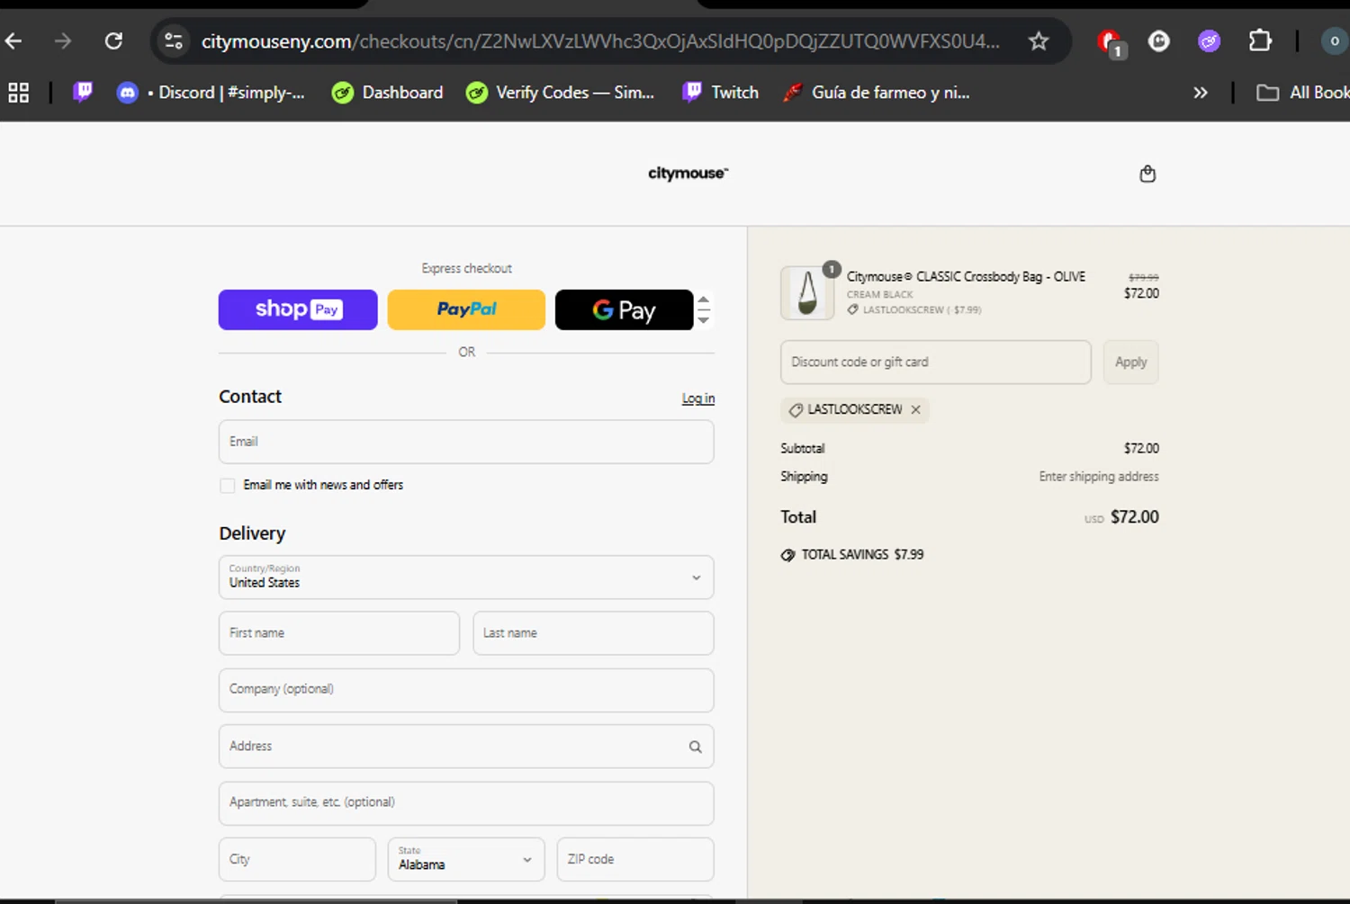Click the product name Citymouse CLASSIC Crossbody Bag

coord(966,277)
